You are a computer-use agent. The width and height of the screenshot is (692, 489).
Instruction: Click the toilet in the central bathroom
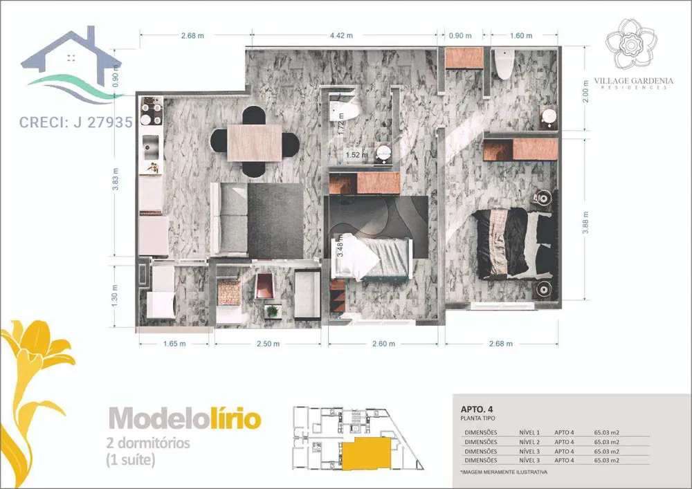345,110
